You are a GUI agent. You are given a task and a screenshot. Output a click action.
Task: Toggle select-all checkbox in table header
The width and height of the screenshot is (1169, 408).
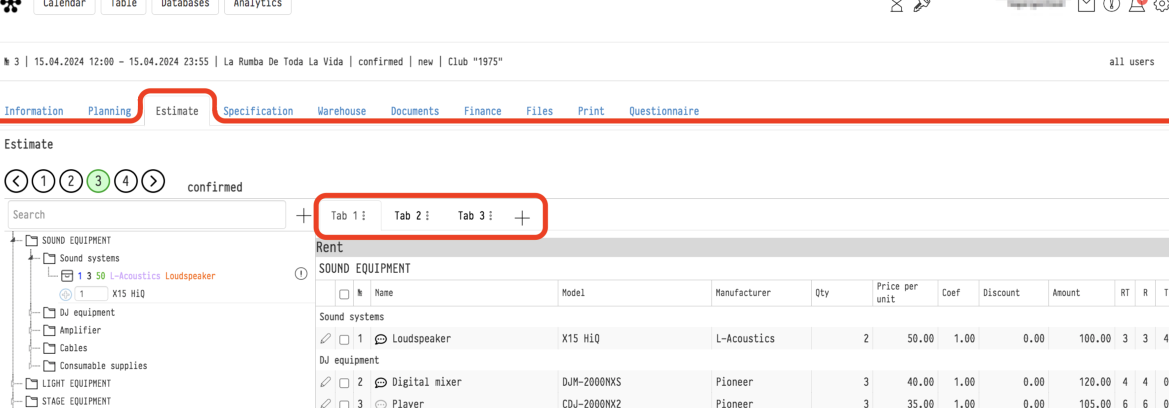(344, 295)
